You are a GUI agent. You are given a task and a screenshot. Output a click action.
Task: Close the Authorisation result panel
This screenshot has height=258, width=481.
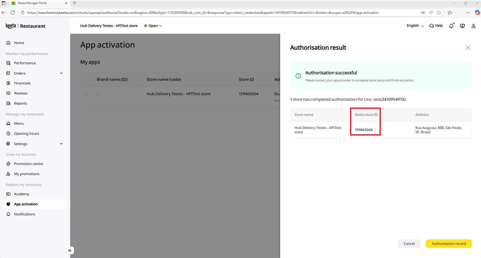pyautogui.click(x=468, y=48)
